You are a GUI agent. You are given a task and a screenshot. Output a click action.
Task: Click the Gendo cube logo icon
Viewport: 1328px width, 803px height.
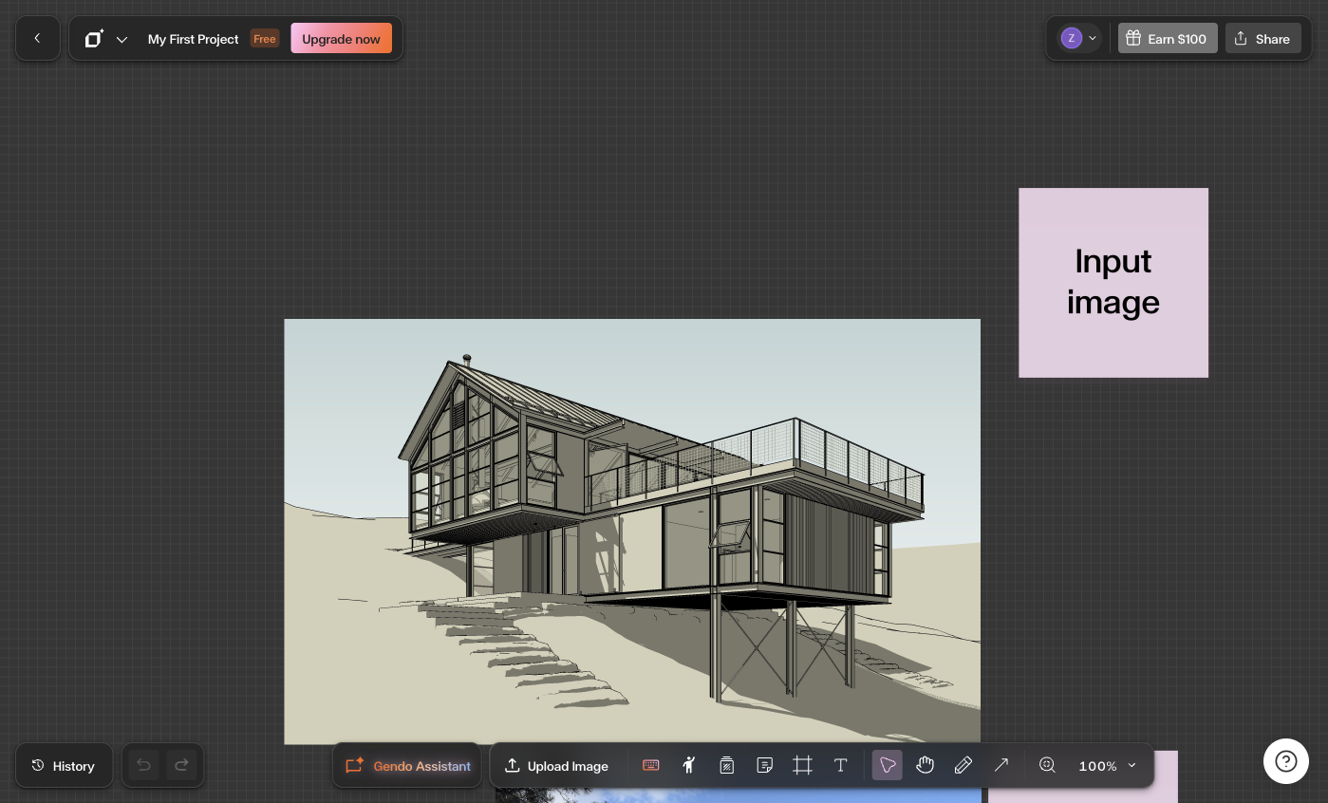coord(93,39)
